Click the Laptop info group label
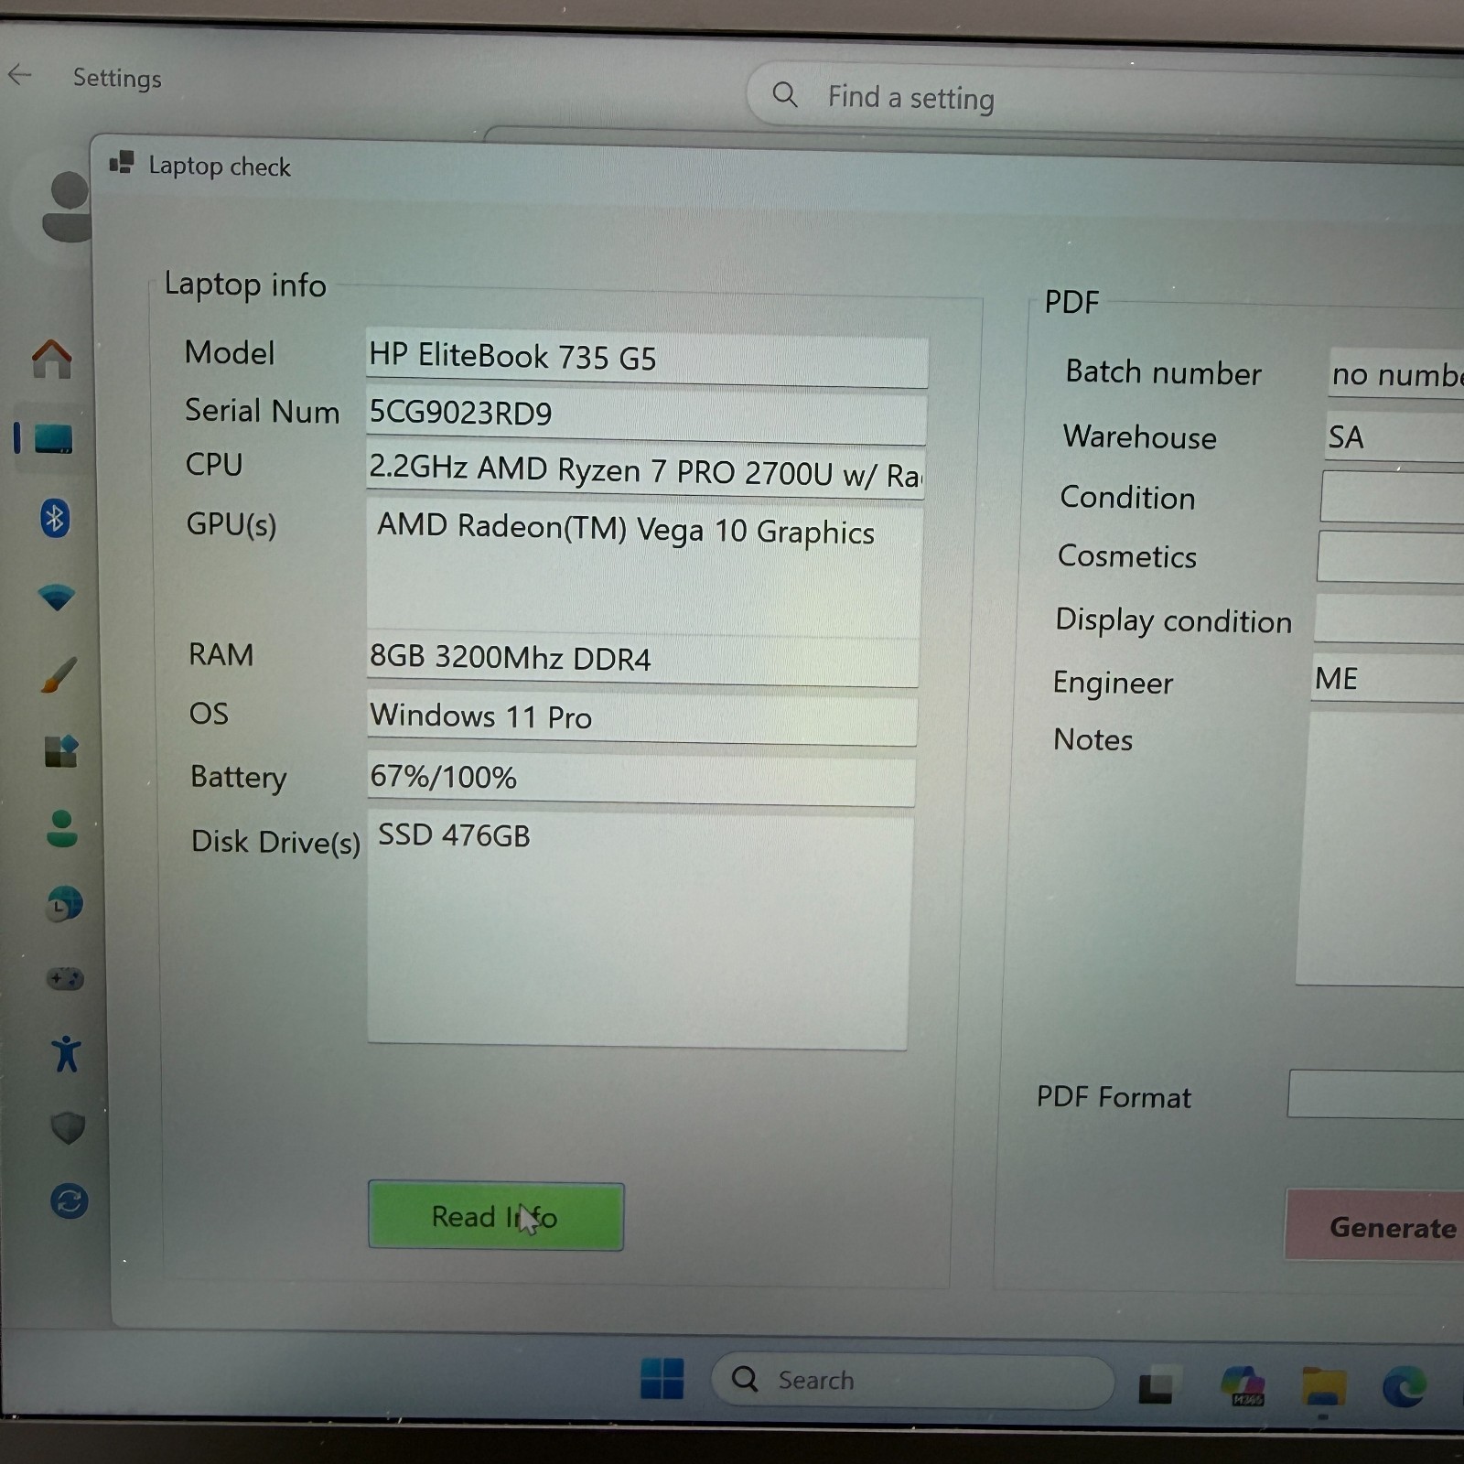The image size is (1464, 1464). (245, 285)
